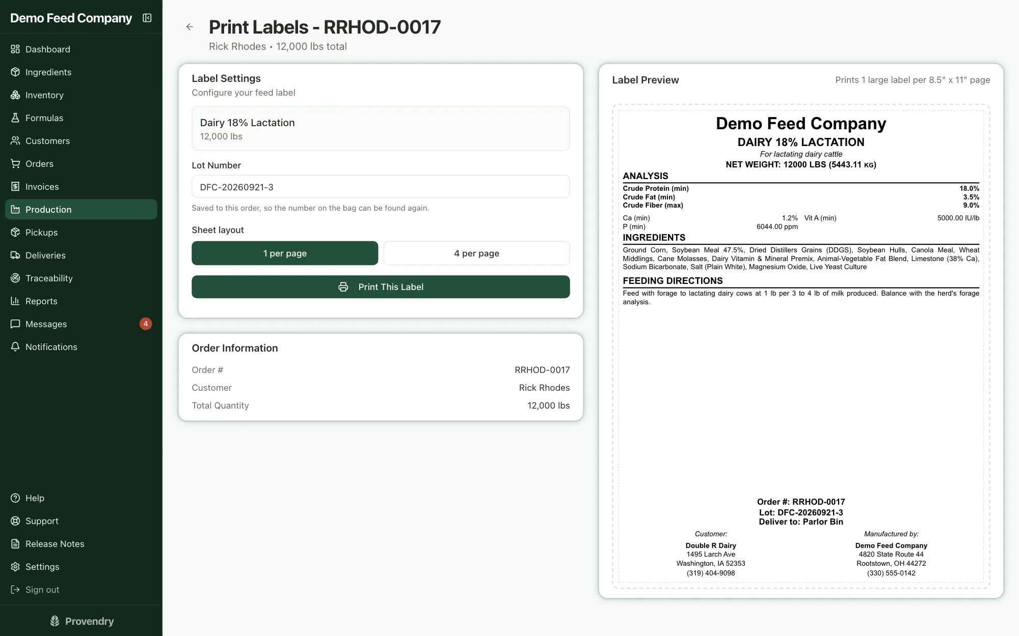The width and height of the screenshot is (1019, 636).
Task: Click the Traceability target icon
Action: [15, 278]
